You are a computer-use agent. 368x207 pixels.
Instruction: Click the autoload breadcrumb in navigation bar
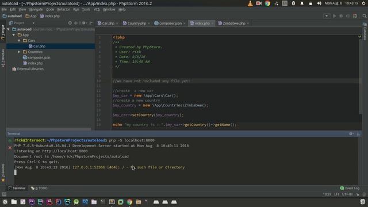click(12, 16)
